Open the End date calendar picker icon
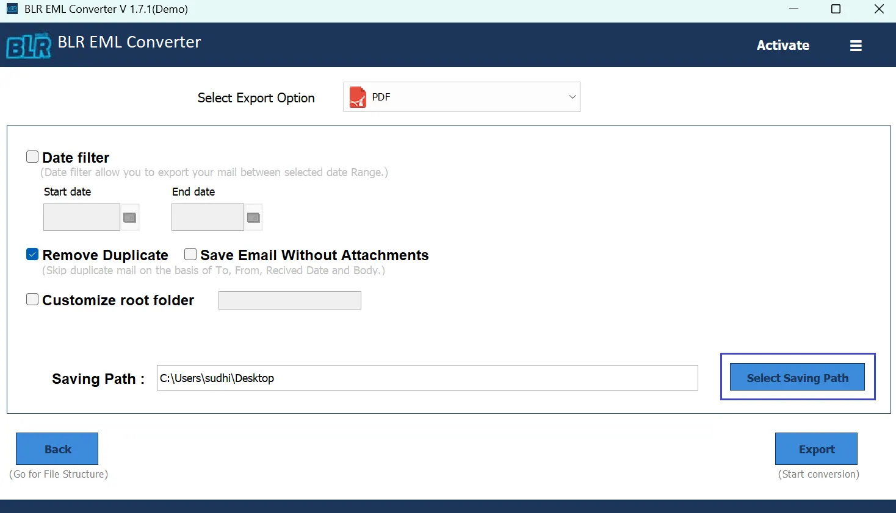Screen dimensions: 896x513 tap(253, 217)
